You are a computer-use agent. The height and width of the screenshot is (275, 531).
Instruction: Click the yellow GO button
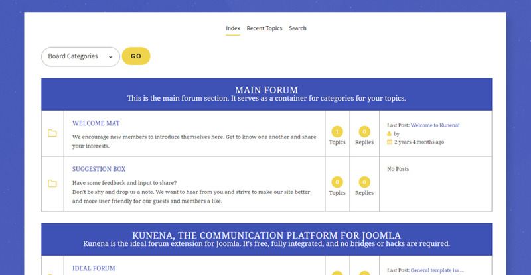click(x=136, y=56)
